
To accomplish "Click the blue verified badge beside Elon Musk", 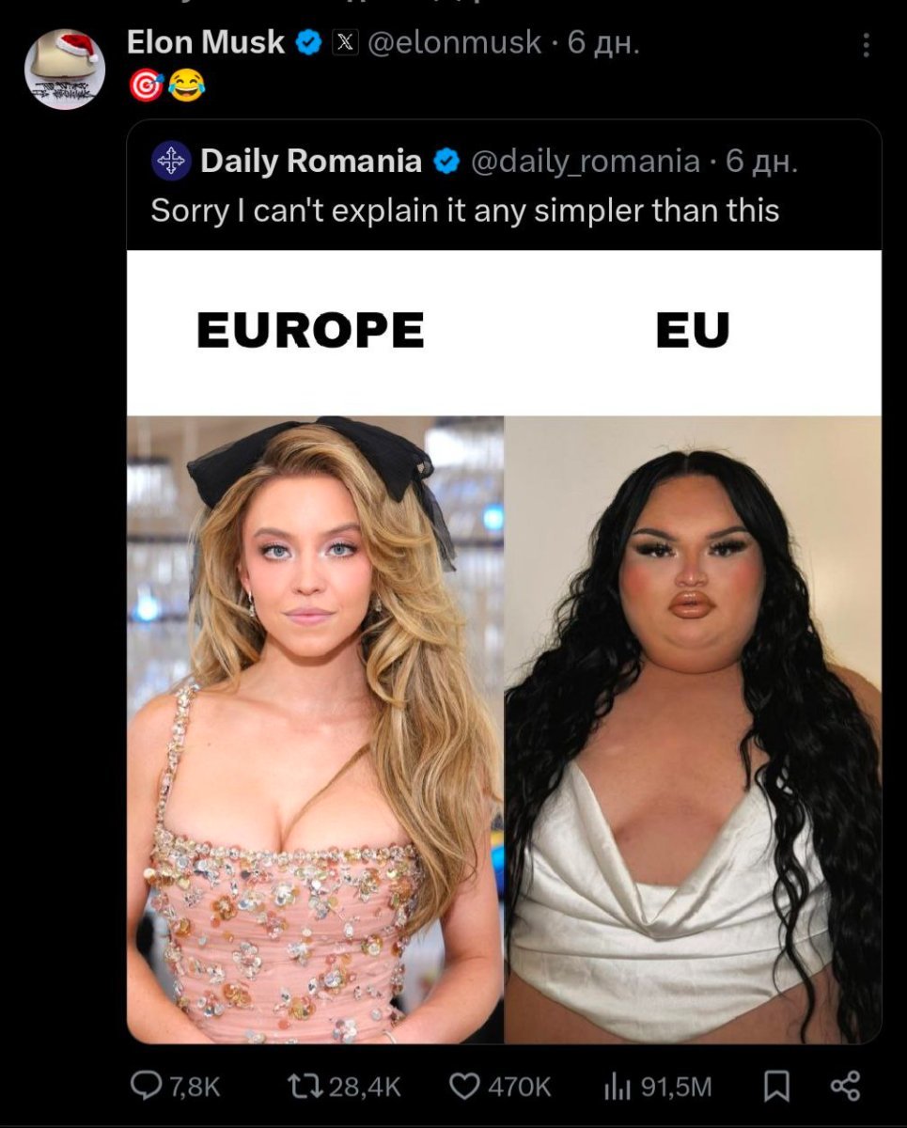I will pos(308,42).
